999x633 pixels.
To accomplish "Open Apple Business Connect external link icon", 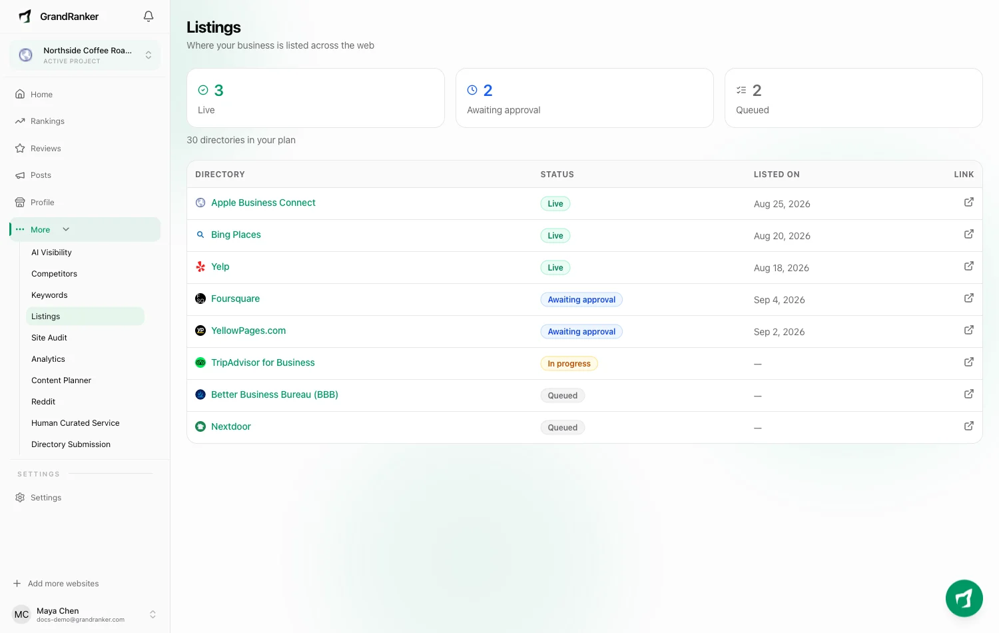I will pos(969,202).
